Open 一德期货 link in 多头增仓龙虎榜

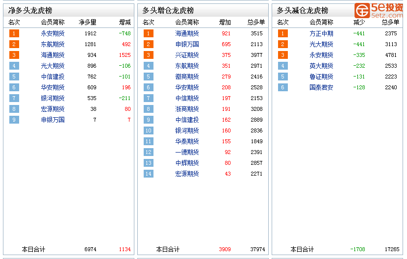tap(187, 152)
